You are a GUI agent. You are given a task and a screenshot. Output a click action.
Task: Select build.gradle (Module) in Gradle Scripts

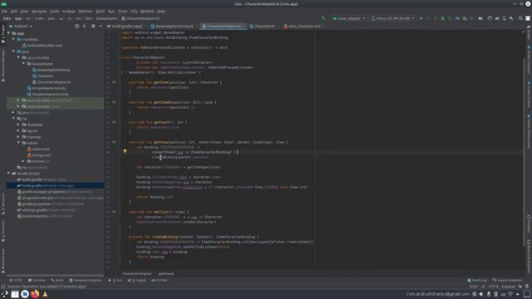pos(46,186)
